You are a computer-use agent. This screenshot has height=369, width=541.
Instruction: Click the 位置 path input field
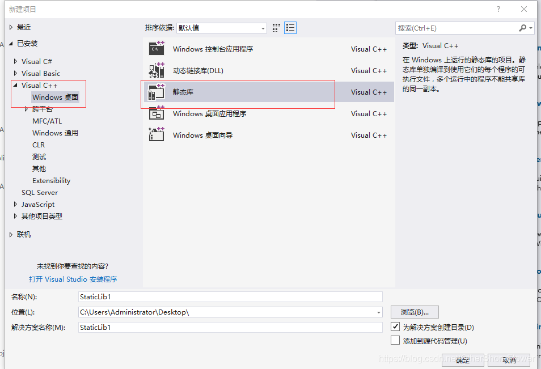(230, 312)
